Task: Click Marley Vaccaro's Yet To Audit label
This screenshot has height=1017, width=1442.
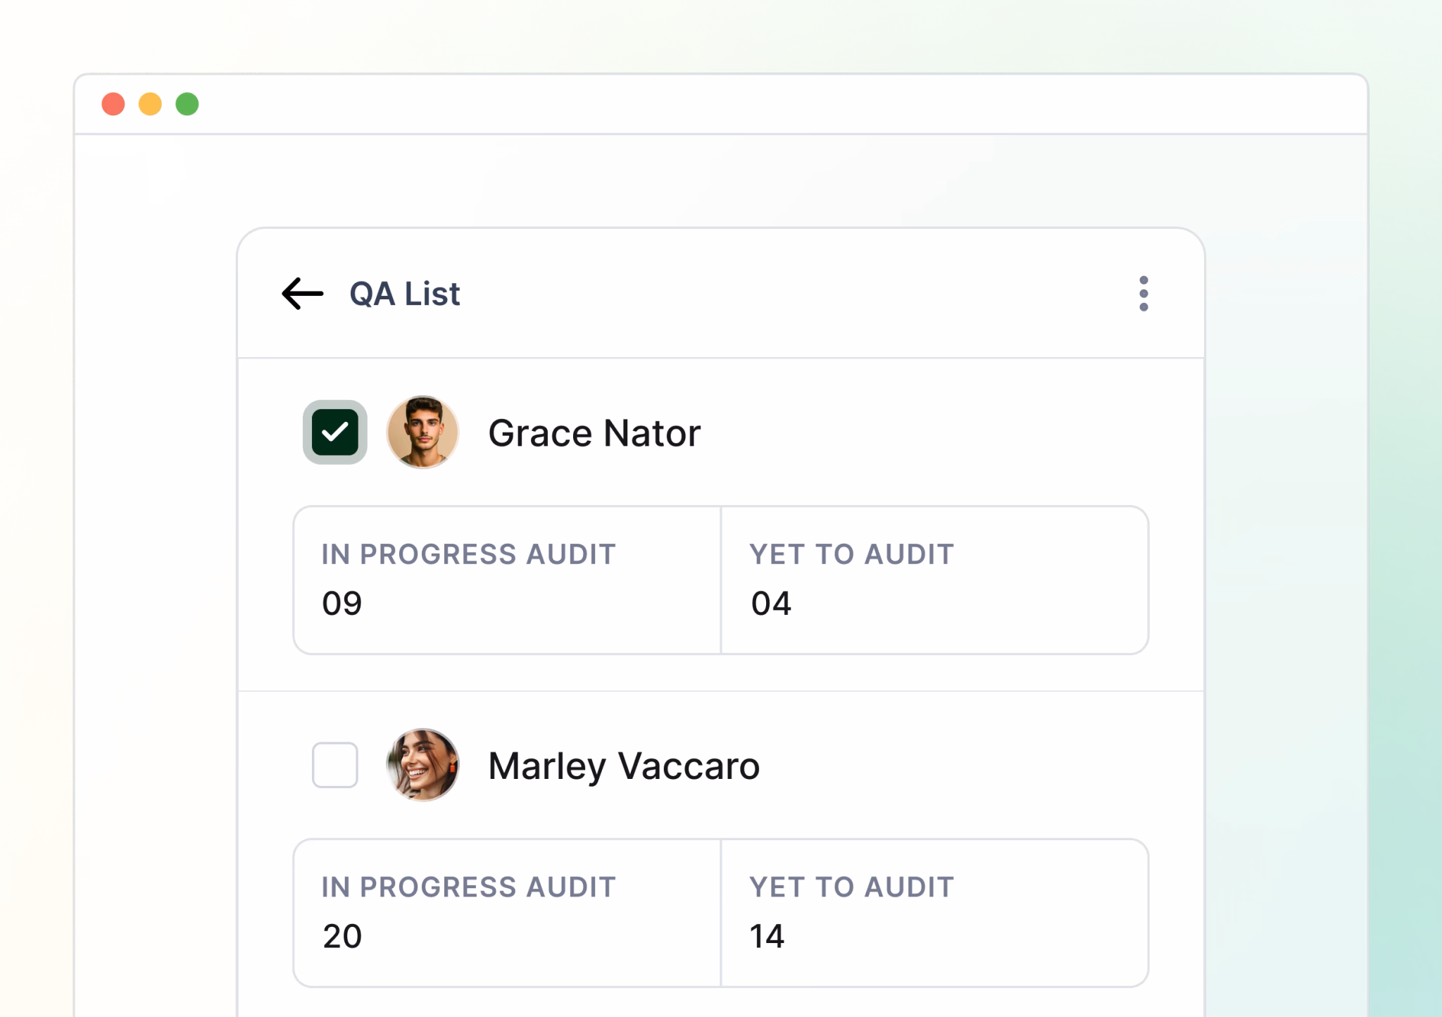Action: point(852,887)
